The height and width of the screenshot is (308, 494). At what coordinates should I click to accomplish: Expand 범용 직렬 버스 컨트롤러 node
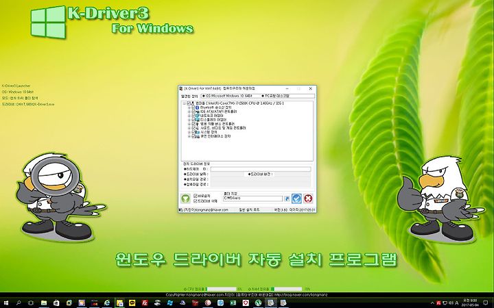[189, 124]
